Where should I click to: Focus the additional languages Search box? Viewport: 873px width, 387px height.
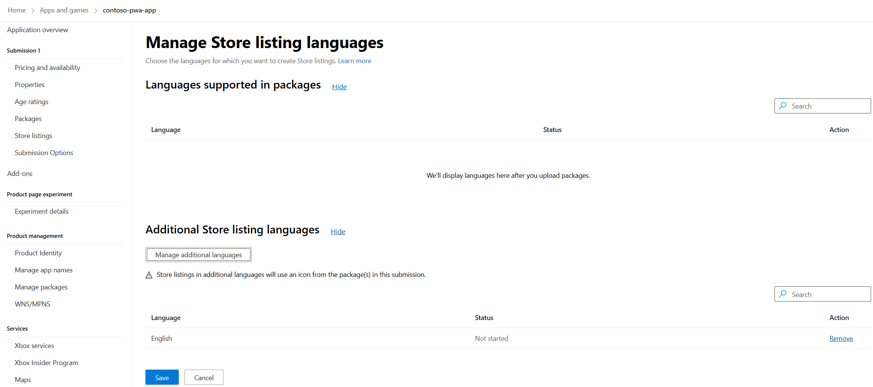click(x=828, y=294)
